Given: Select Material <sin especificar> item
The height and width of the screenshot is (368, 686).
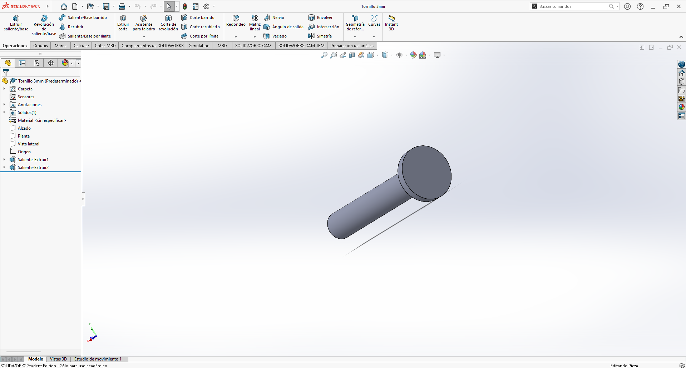Looking at the screenshot, I should [38, 120].
